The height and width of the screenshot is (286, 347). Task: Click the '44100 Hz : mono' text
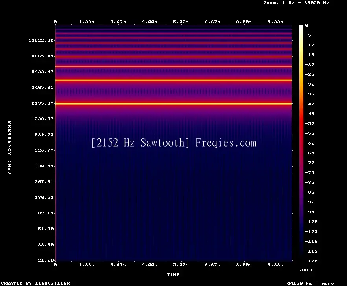coord(310,283)
